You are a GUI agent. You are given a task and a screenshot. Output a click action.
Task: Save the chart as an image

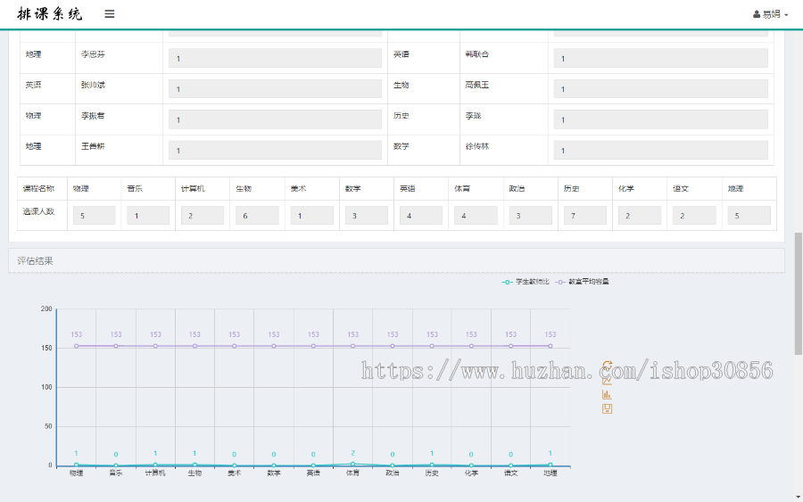click(608, 408)
